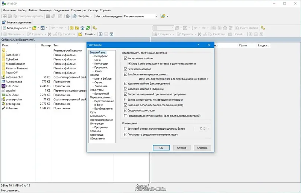
Task: Toggle Удаление файлов (рекомендуется) checkbox
Action: [126, 83]
